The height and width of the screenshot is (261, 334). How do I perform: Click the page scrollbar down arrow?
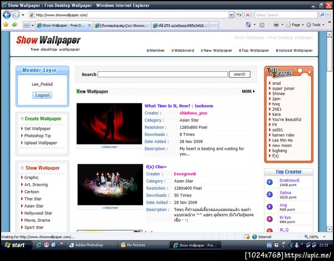[330, 229]
